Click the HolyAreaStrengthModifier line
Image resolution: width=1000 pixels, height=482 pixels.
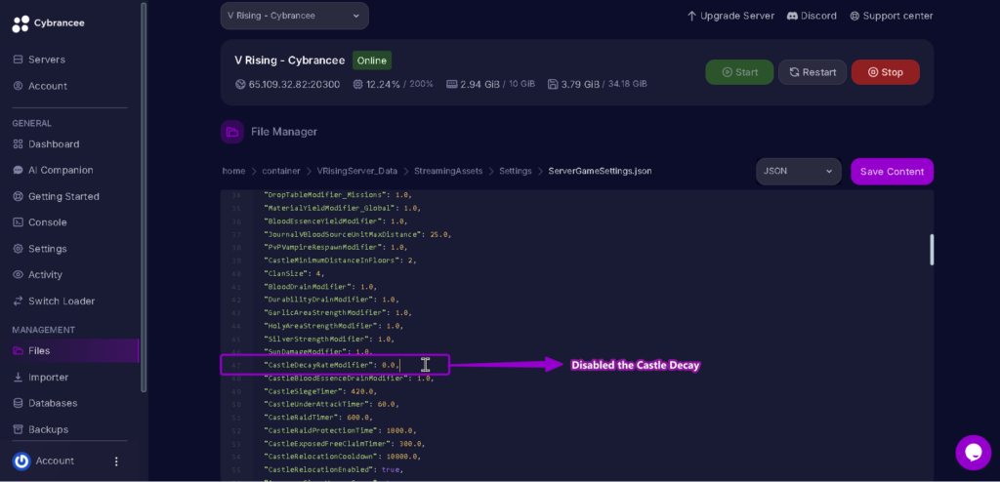click(335, 326)
